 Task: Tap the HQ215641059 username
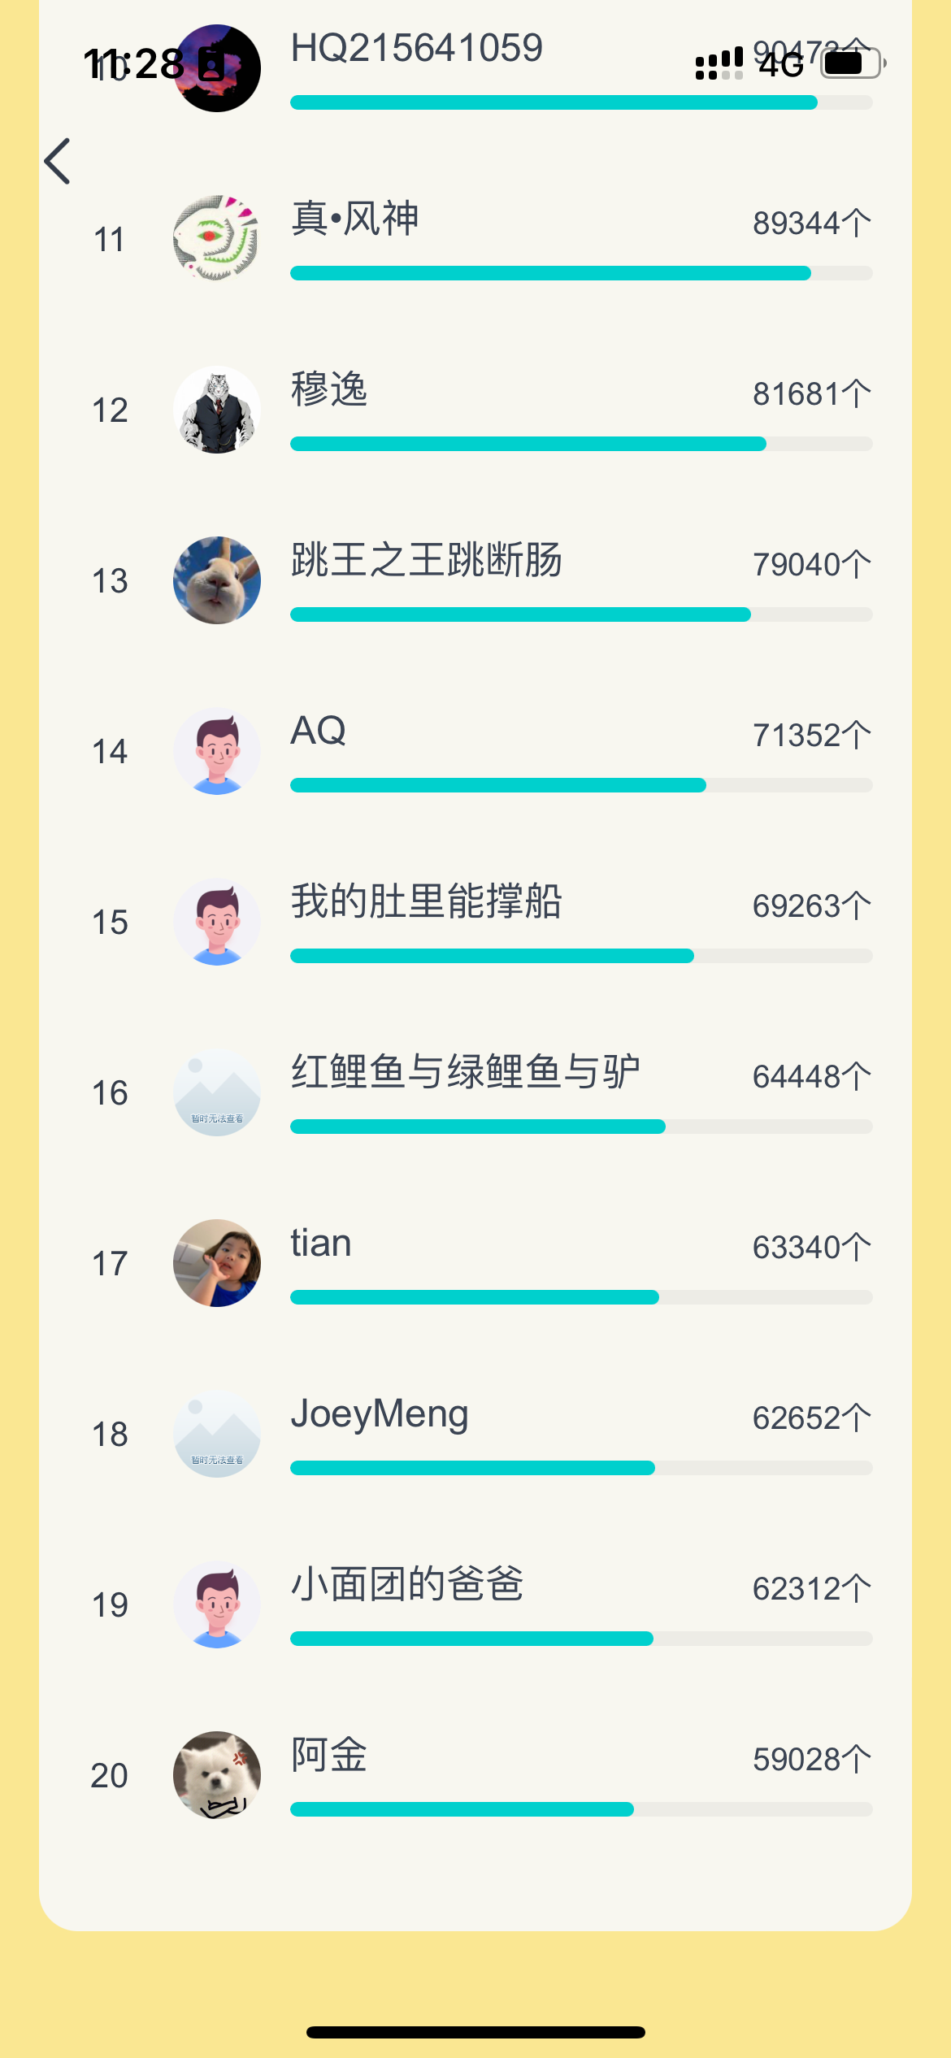pyautogui.click(x=417, y=48)
